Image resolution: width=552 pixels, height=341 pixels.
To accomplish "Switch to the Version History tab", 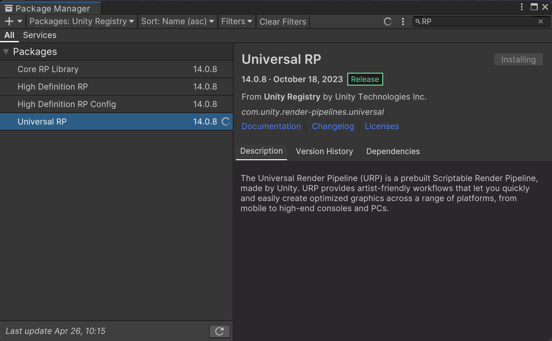I will pos(324,151).
